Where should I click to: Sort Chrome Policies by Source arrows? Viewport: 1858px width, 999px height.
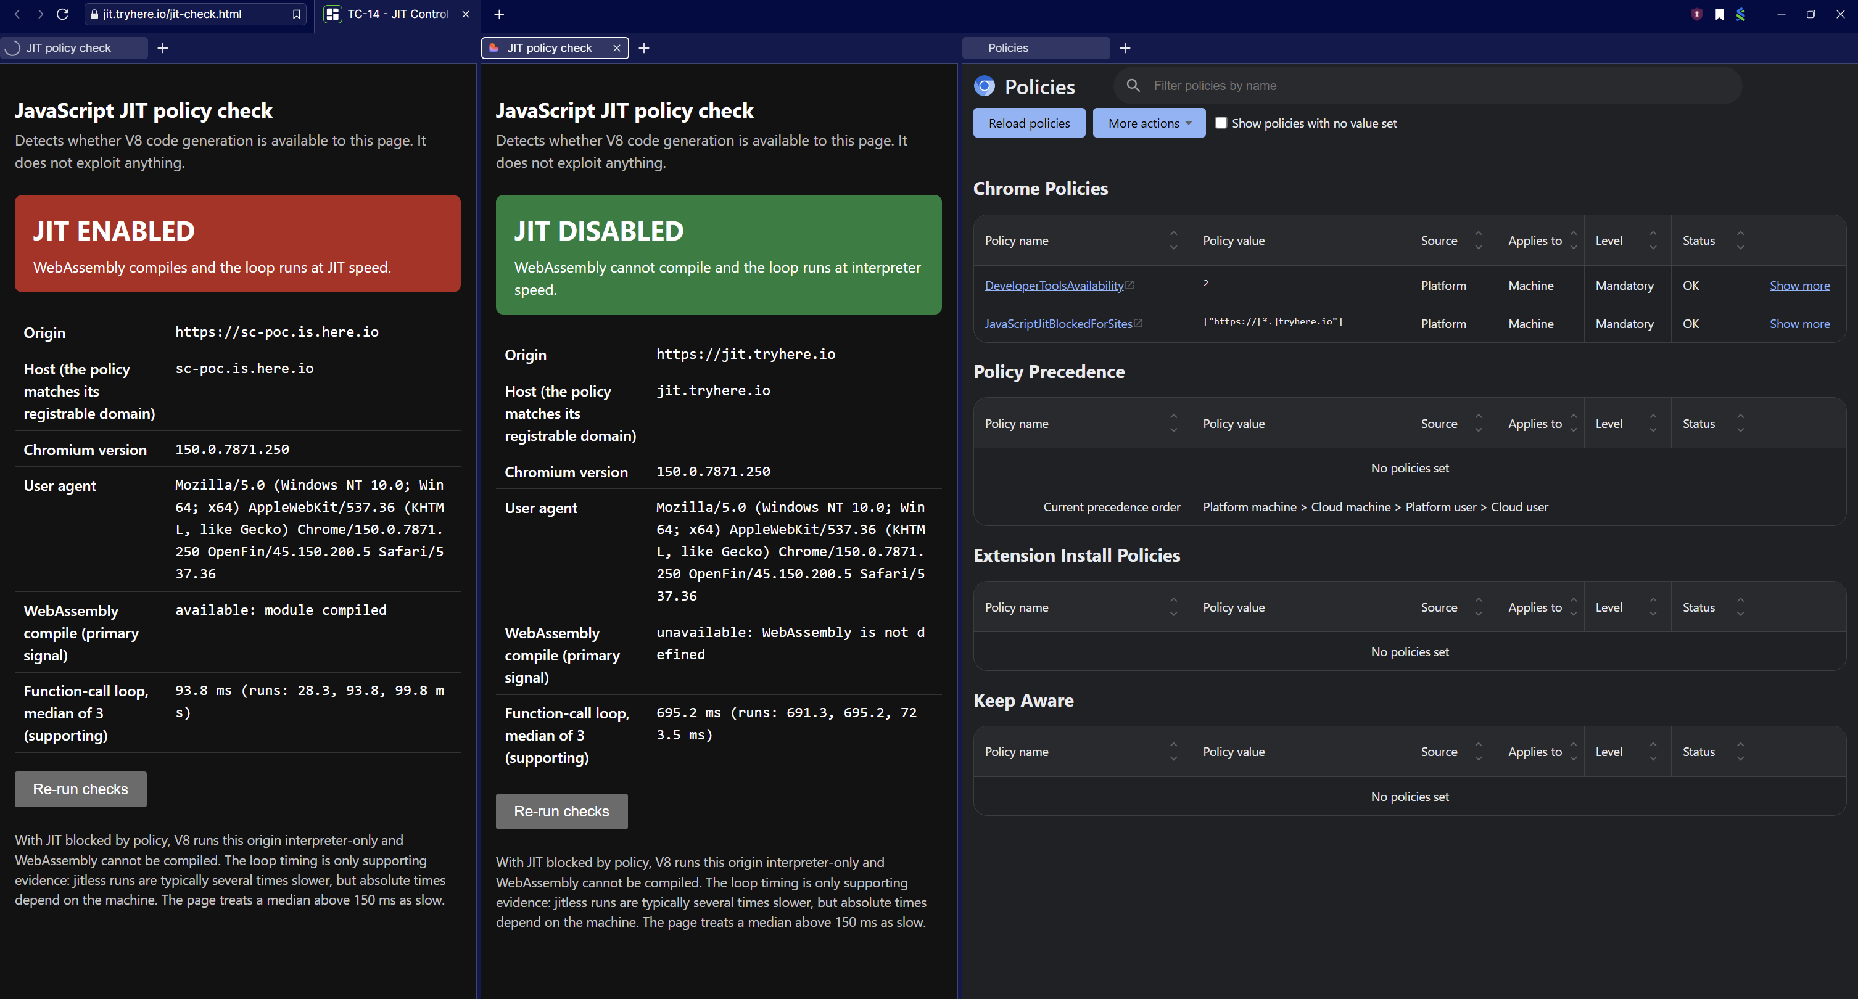pyautogui.click(x=1479, y=240)
